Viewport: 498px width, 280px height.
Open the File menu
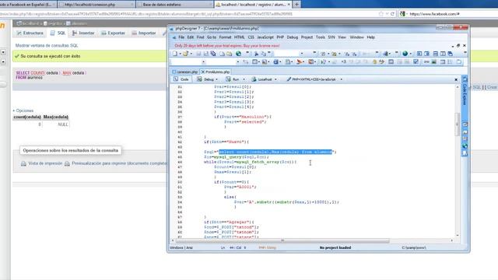tap(181, 37)
